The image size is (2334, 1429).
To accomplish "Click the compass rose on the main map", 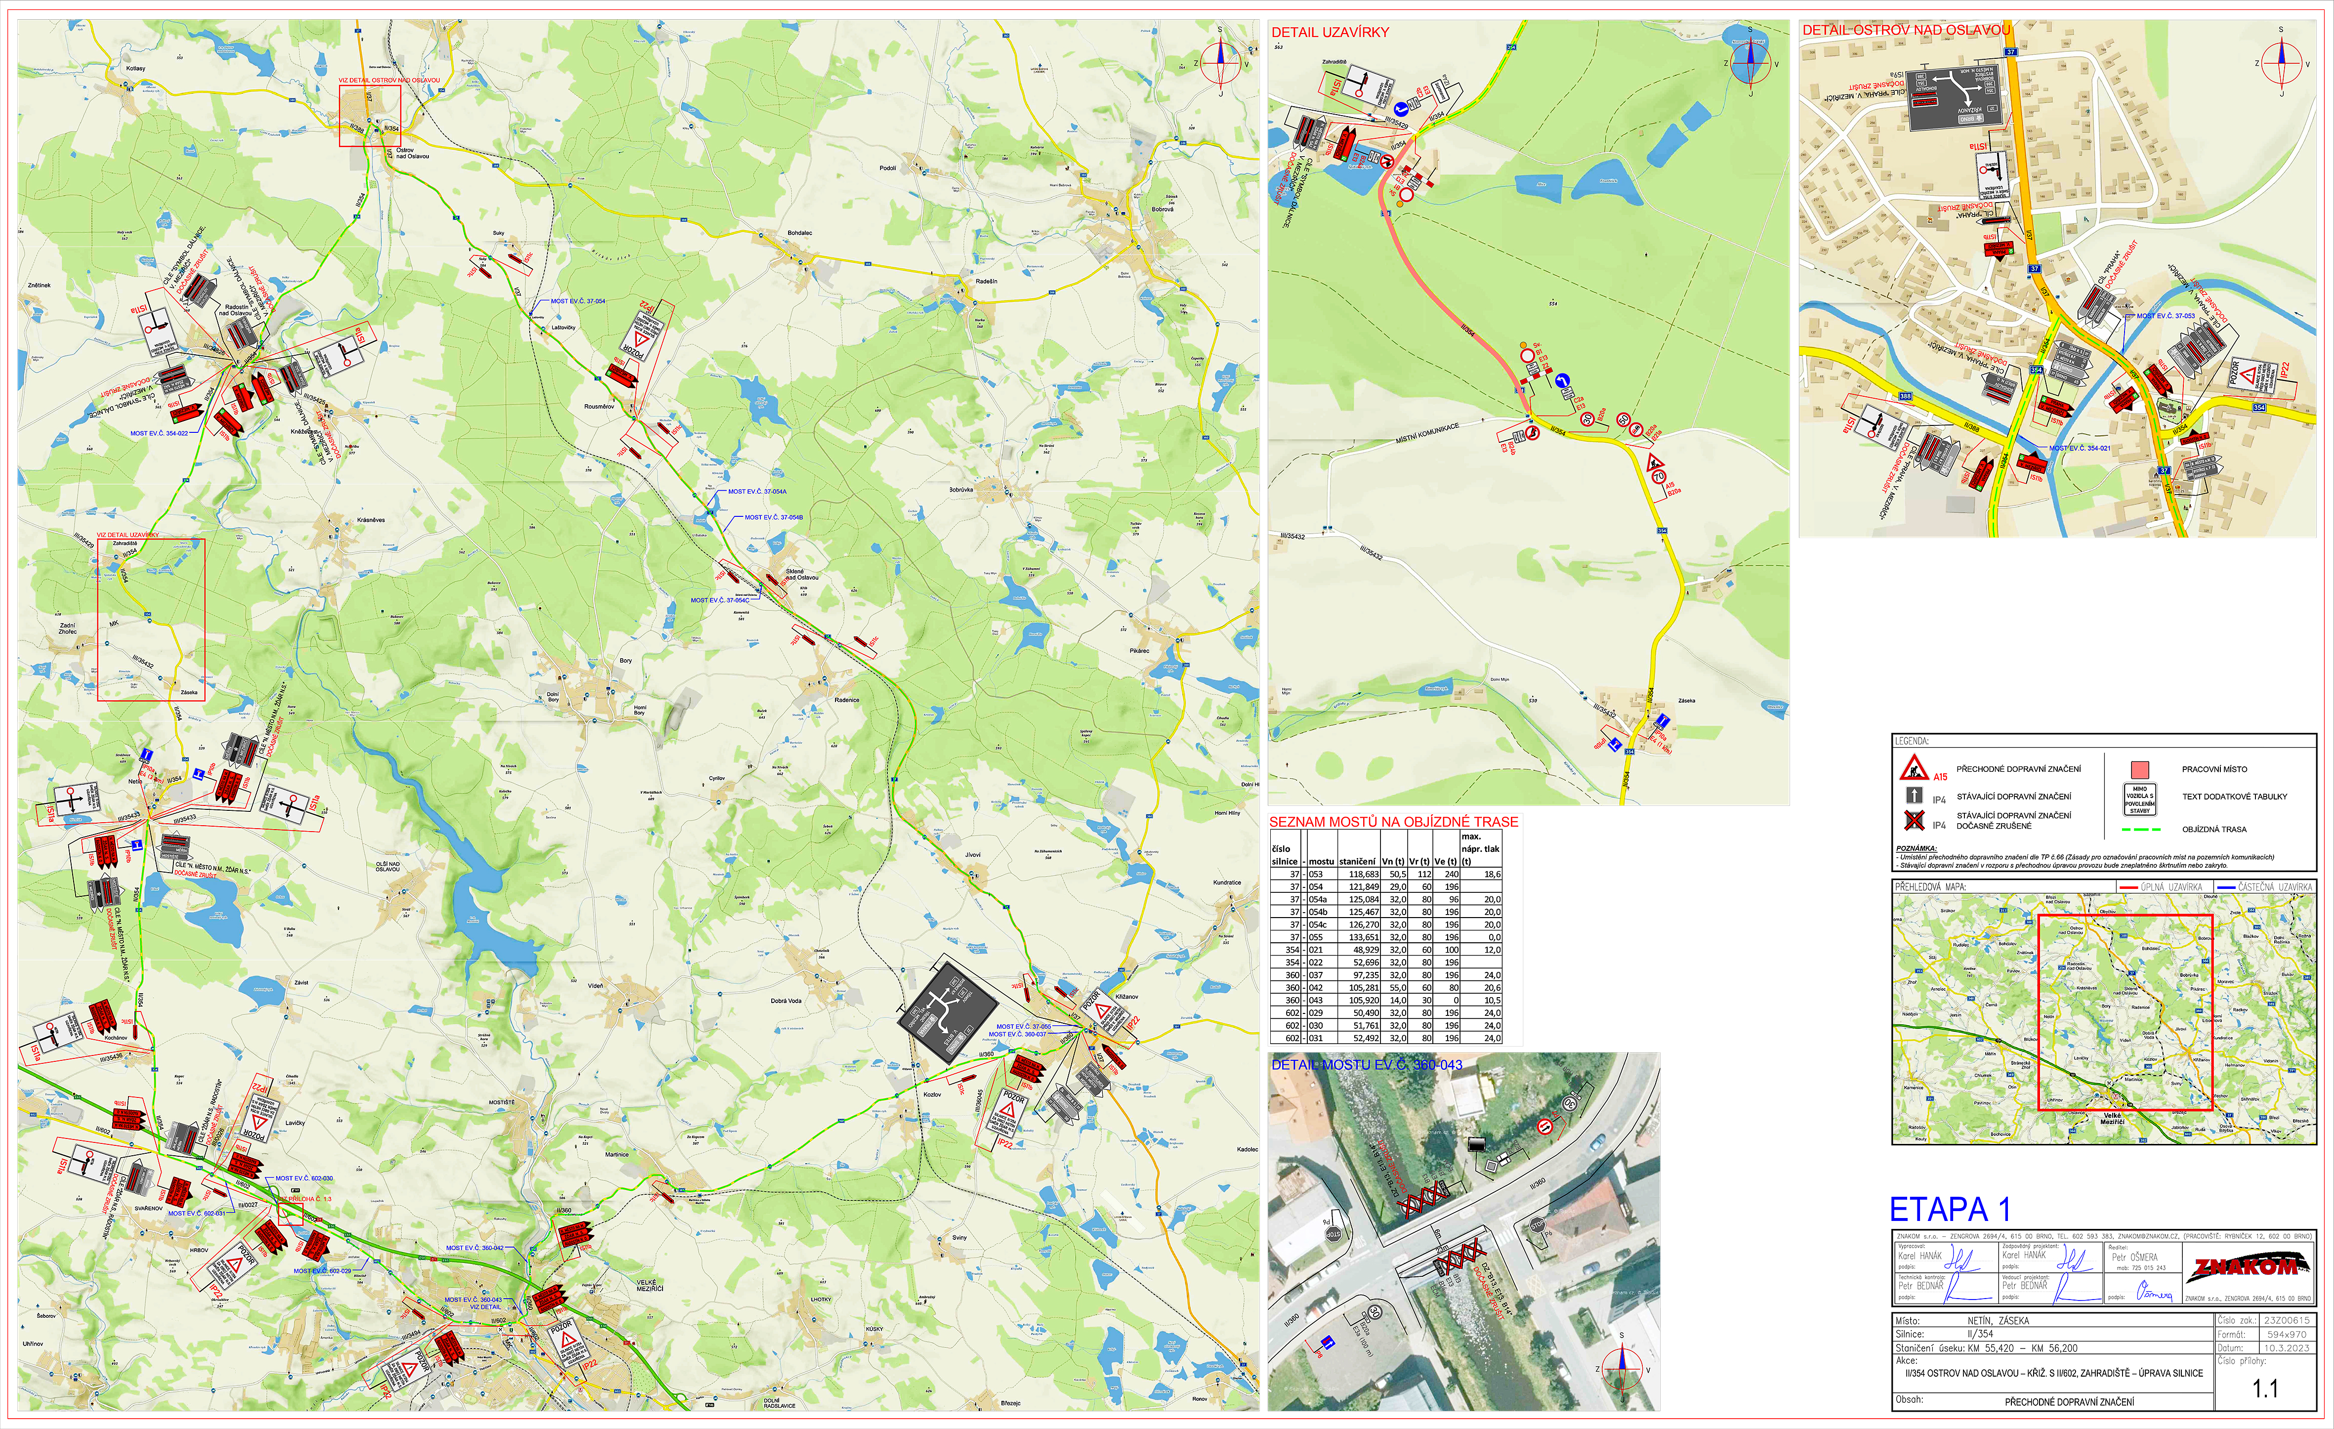I will click(1221, 63).
